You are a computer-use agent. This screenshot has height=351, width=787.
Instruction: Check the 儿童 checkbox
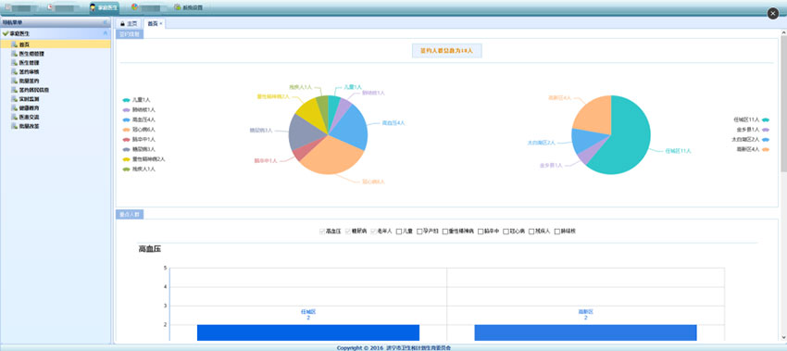point(399,232)
